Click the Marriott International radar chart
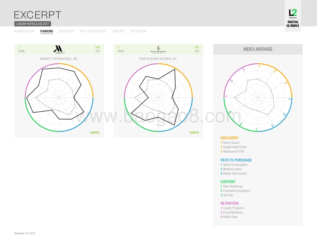Viewport: 317px width, 245px height. pos(59,97)
